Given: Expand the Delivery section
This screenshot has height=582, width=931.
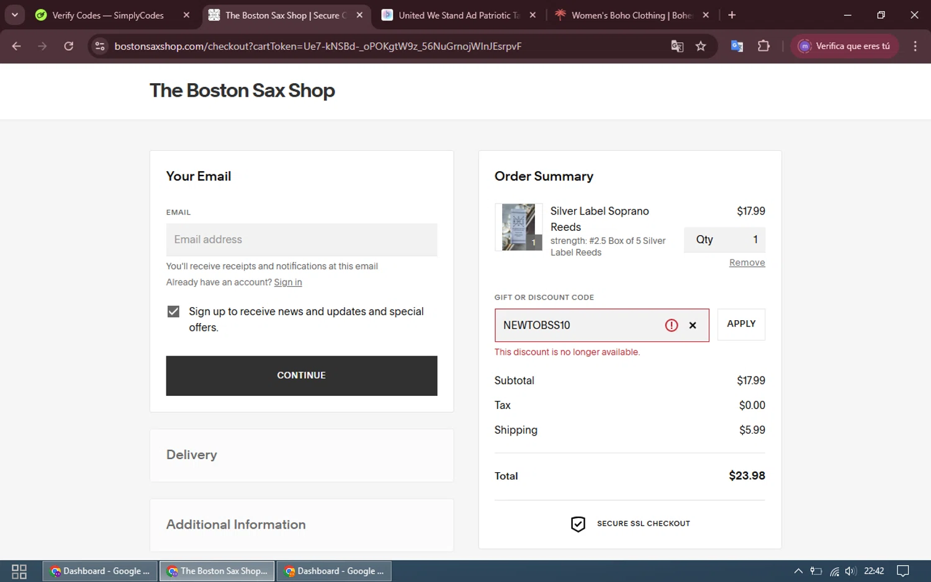Looking at the screenshot, I should tap(302, 455).
